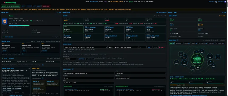Select the RATE_AUD_AONIA_ON market card
This screenshot has width=228, height=96.
[115, 37]
